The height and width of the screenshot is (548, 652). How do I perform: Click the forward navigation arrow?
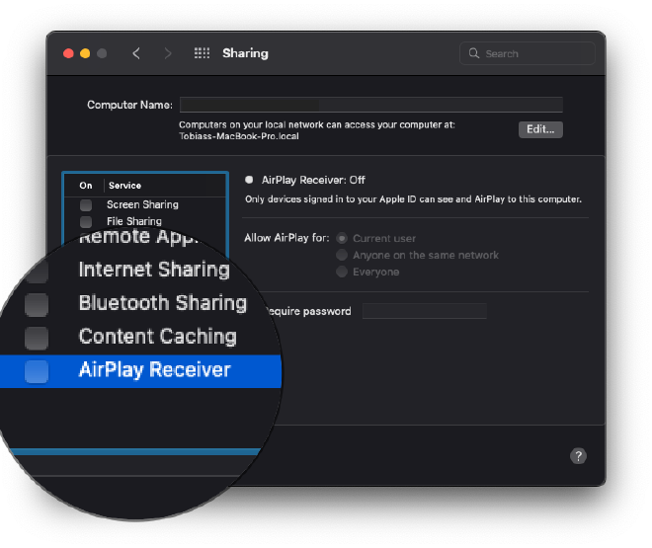point(167,53)
